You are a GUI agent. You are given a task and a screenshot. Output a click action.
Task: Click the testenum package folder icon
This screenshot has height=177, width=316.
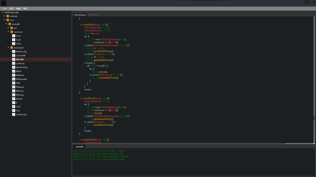(x=12, y=32)
